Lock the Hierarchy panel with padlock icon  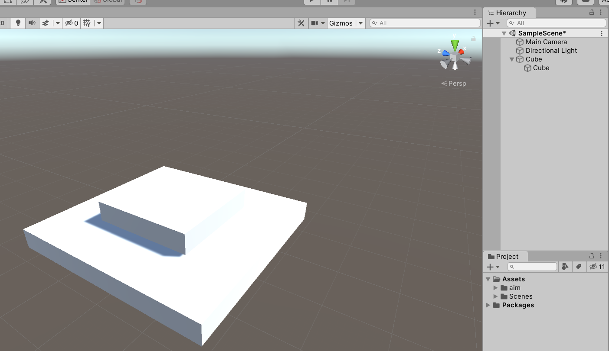(x=591, y=13)
